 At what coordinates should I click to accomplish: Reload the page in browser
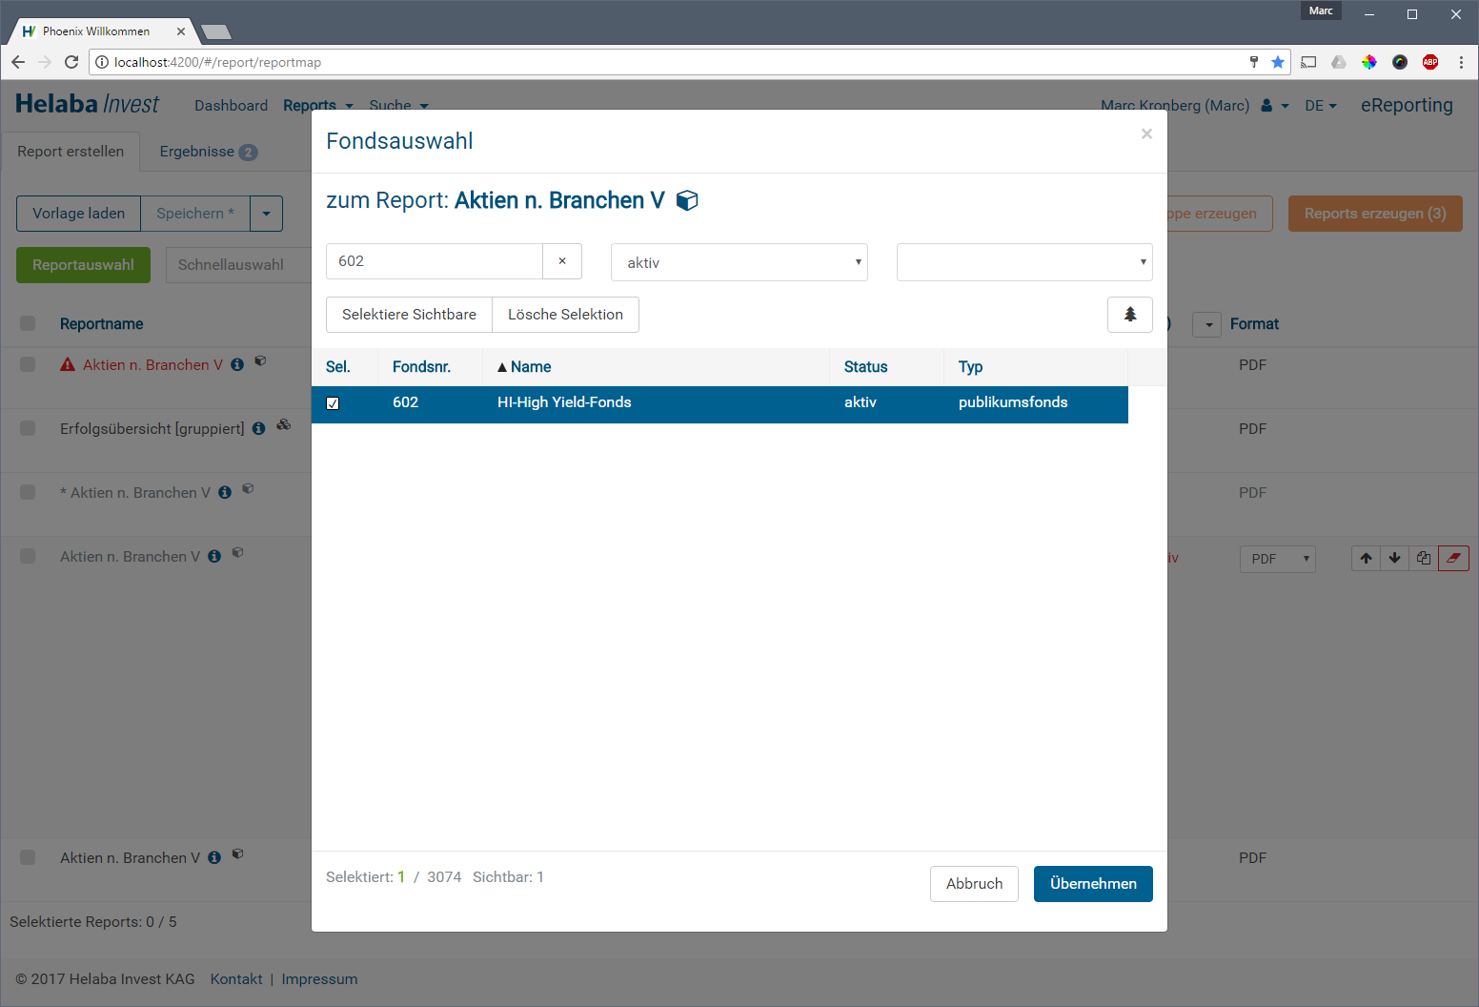(71, 62)
